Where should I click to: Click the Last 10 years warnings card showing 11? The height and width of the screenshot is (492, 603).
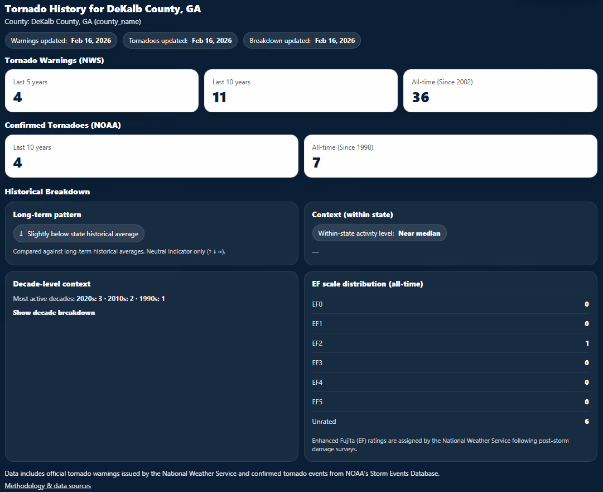pyautogui.click(x=301, y=91)
